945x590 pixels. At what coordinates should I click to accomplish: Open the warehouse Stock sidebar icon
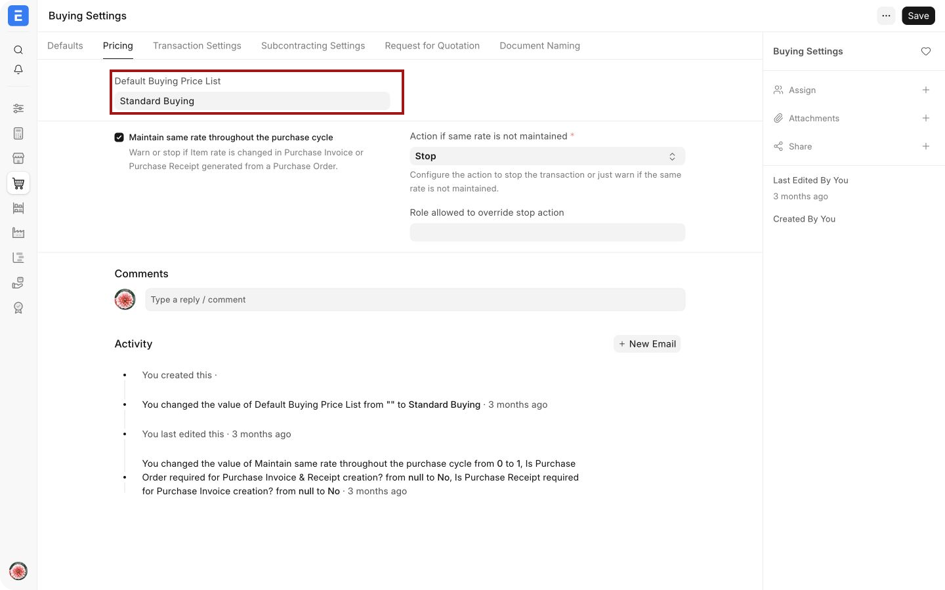point(18,208)
